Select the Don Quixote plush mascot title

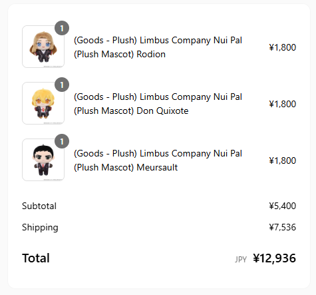tap(158, 104)
